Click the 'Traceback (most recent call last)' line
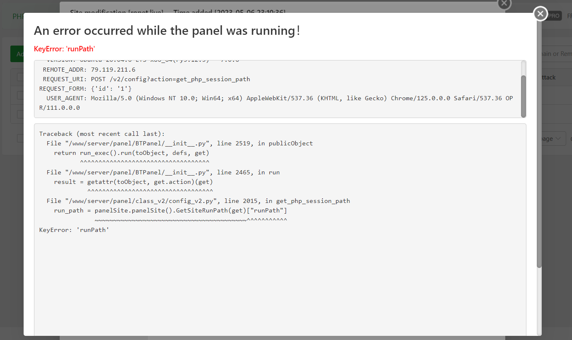The width and height of the screenshot is (572, 340). point(102,134)
